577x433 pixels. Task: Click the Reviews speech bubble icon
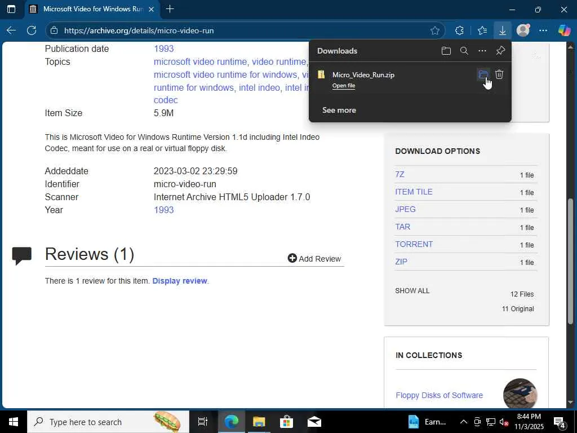coord(22,255)
